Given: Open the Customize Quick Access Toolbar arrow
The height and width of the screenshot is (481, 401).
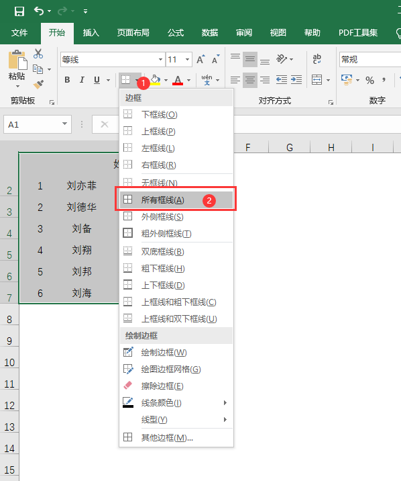Looking at the screenshot, I should tap(85, 11).
